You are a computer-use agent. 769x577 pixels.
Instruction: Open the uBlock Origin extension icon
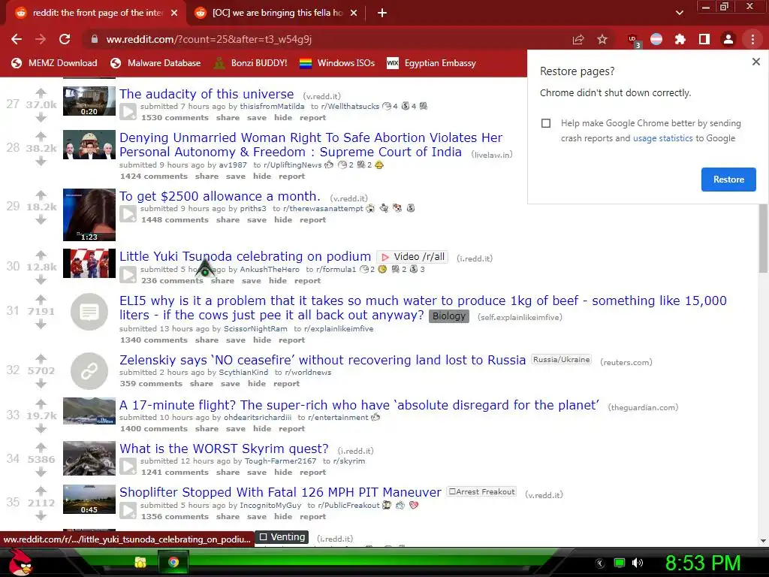(633, 41)
